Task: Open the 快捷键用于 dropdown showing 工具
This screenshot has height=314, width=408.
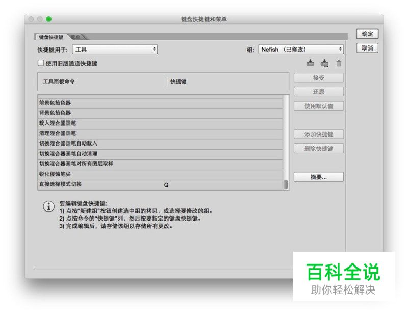Action: [115, 49]
